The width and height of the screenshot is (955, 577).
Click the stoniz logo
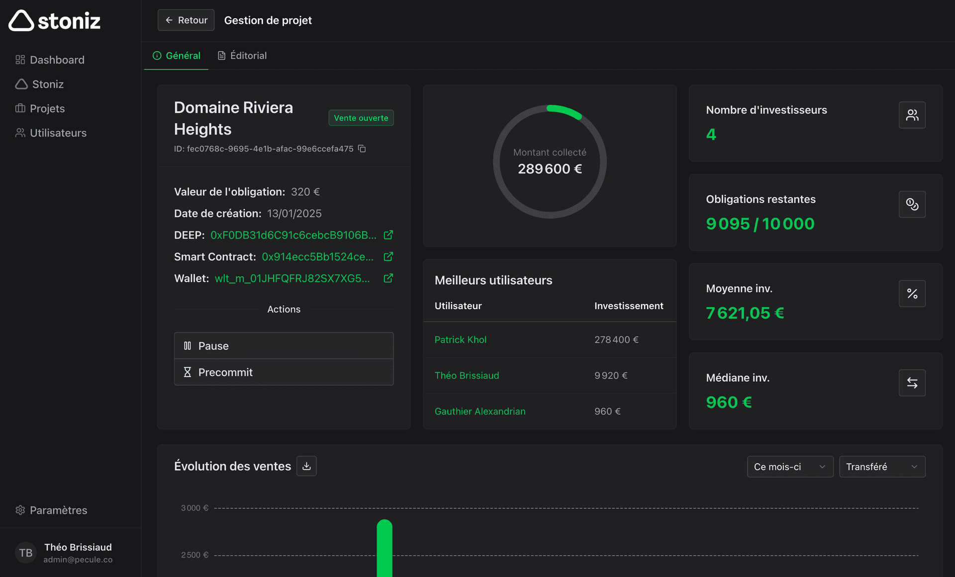click(55, 20)
